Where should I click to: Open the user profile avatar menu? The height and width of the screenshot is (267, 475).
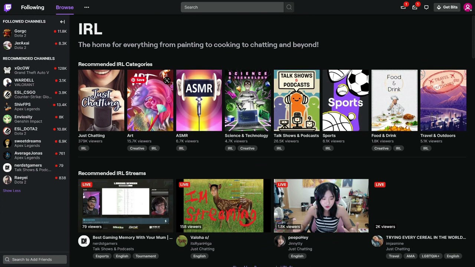tap(468, 7)
